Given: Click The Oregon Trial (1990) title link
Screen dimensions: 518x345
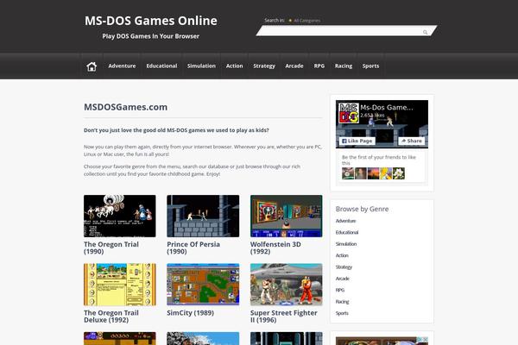Looking at the screenshot, I should [111, 248].
